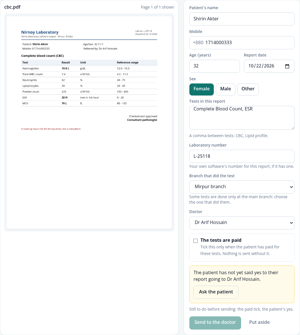The width and height of the screenshot is (300, 335).
Task: Click Put aside link
Action: click(x=259, y=322)
